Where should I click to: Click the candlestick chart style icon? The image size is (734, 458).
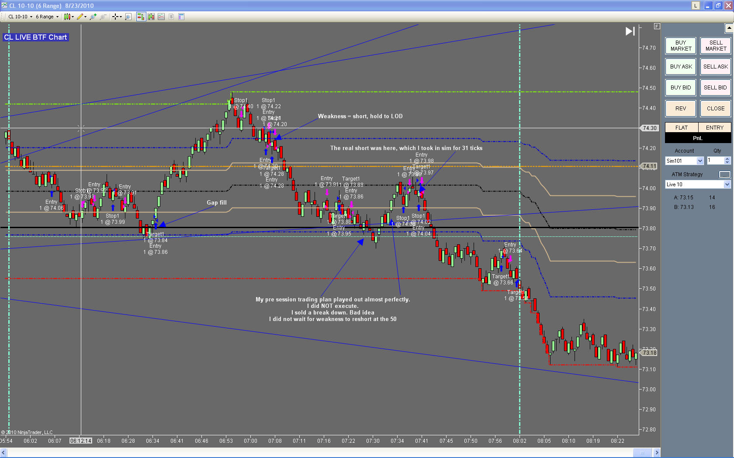(x=67, y=17)
